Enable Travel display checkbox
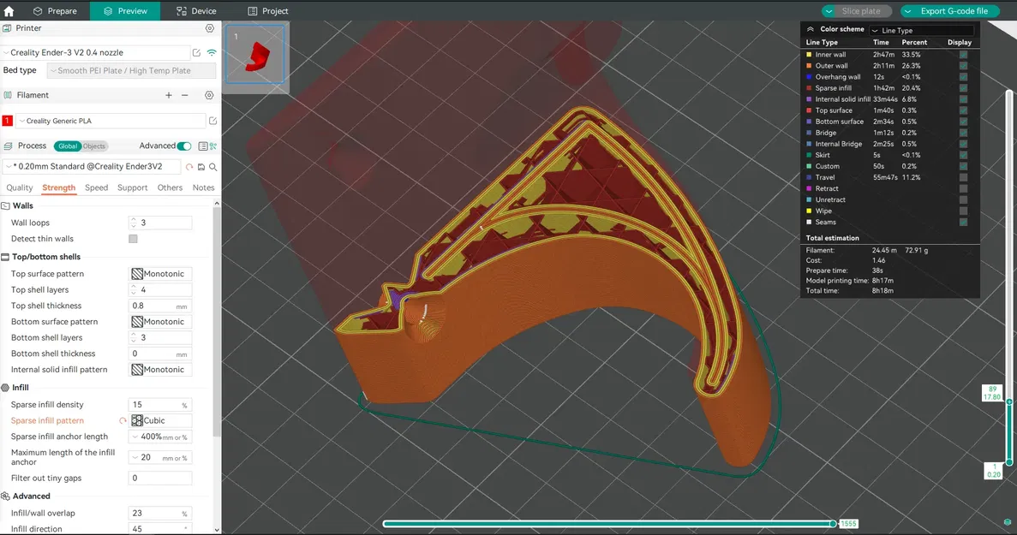The height and width of the screenshot is (535, 1017). pyautogui.click(x=963, y=177)
